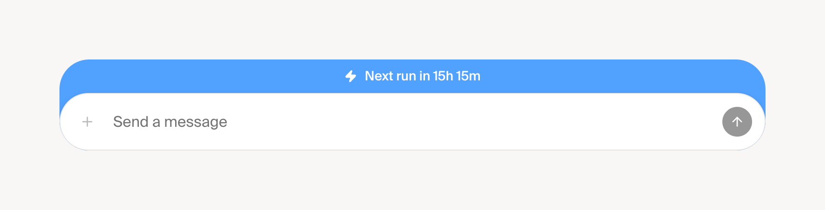
Task: Click the plus icon to add attachment
Action: tap(87, 122)
